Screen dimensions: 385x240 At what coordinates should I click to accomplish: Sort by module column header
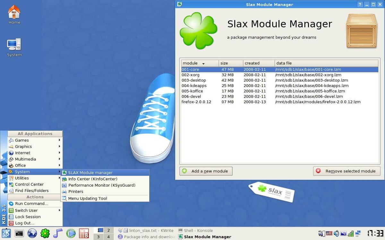tap(200, 63)
